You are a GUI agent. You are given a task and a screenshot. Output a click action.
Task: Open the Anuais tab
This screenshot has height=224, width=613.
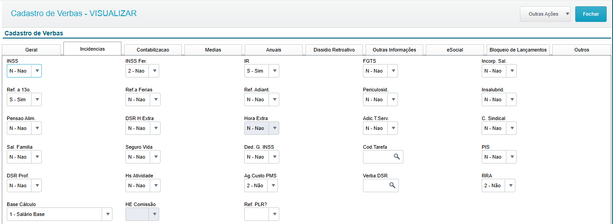pos(273,50)
